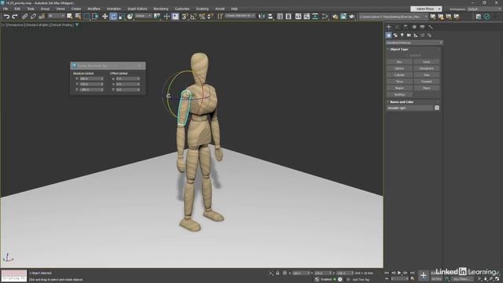Image resolution: width=503 pixels, height=283 pixels.
Task: Select the Geometry category icon
Action: [x=388, y=35]
